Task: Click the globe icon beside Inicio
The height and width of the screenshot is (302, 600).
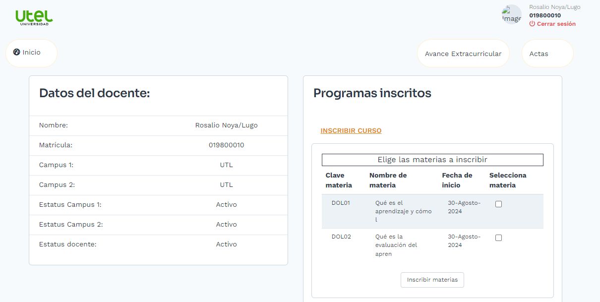Action: coord(16,52)
